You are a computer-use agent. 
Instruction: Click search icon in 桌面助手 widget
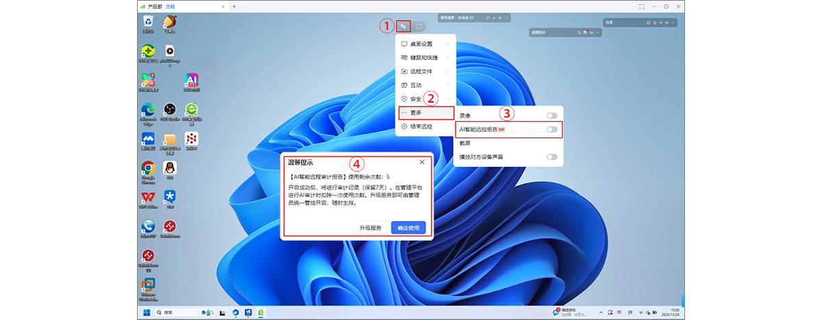point(580,32)
